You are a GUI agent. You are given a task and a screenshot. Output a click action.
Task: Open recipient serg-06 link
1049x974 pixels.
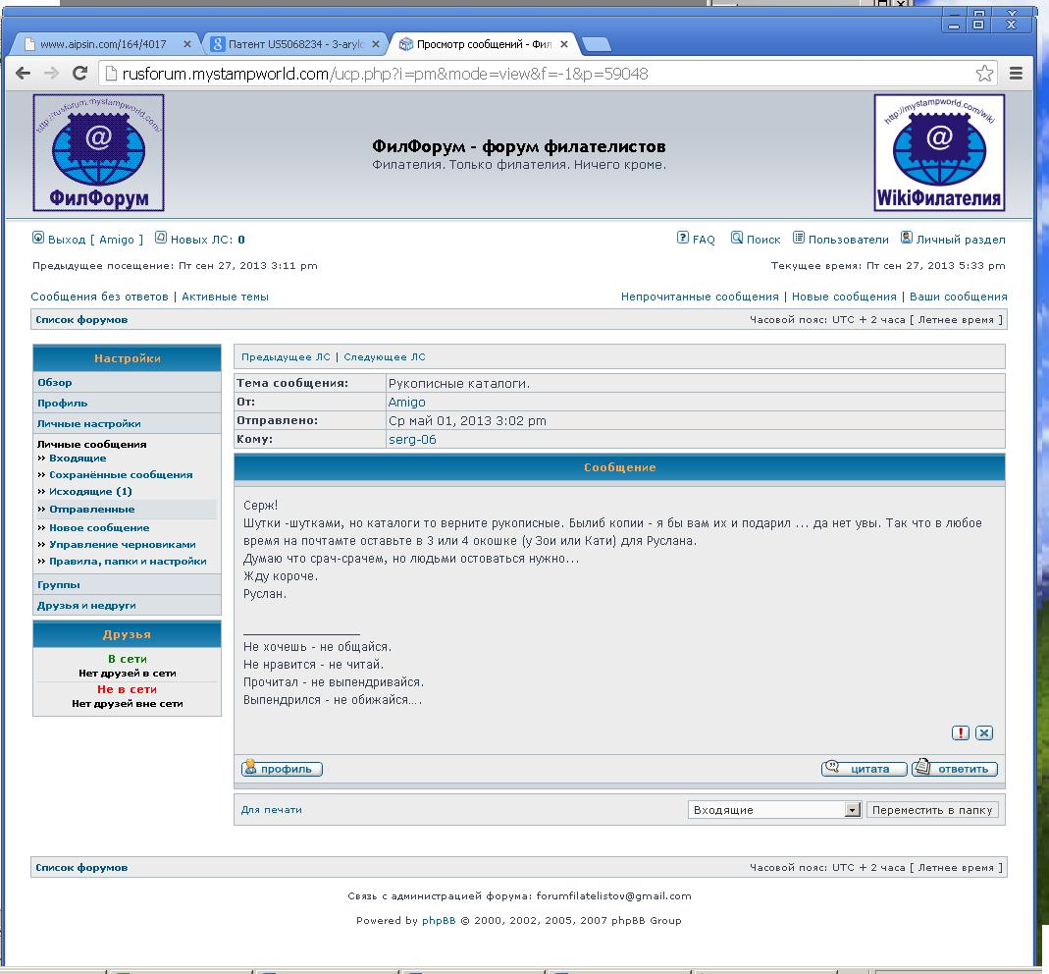coord(412,440)
